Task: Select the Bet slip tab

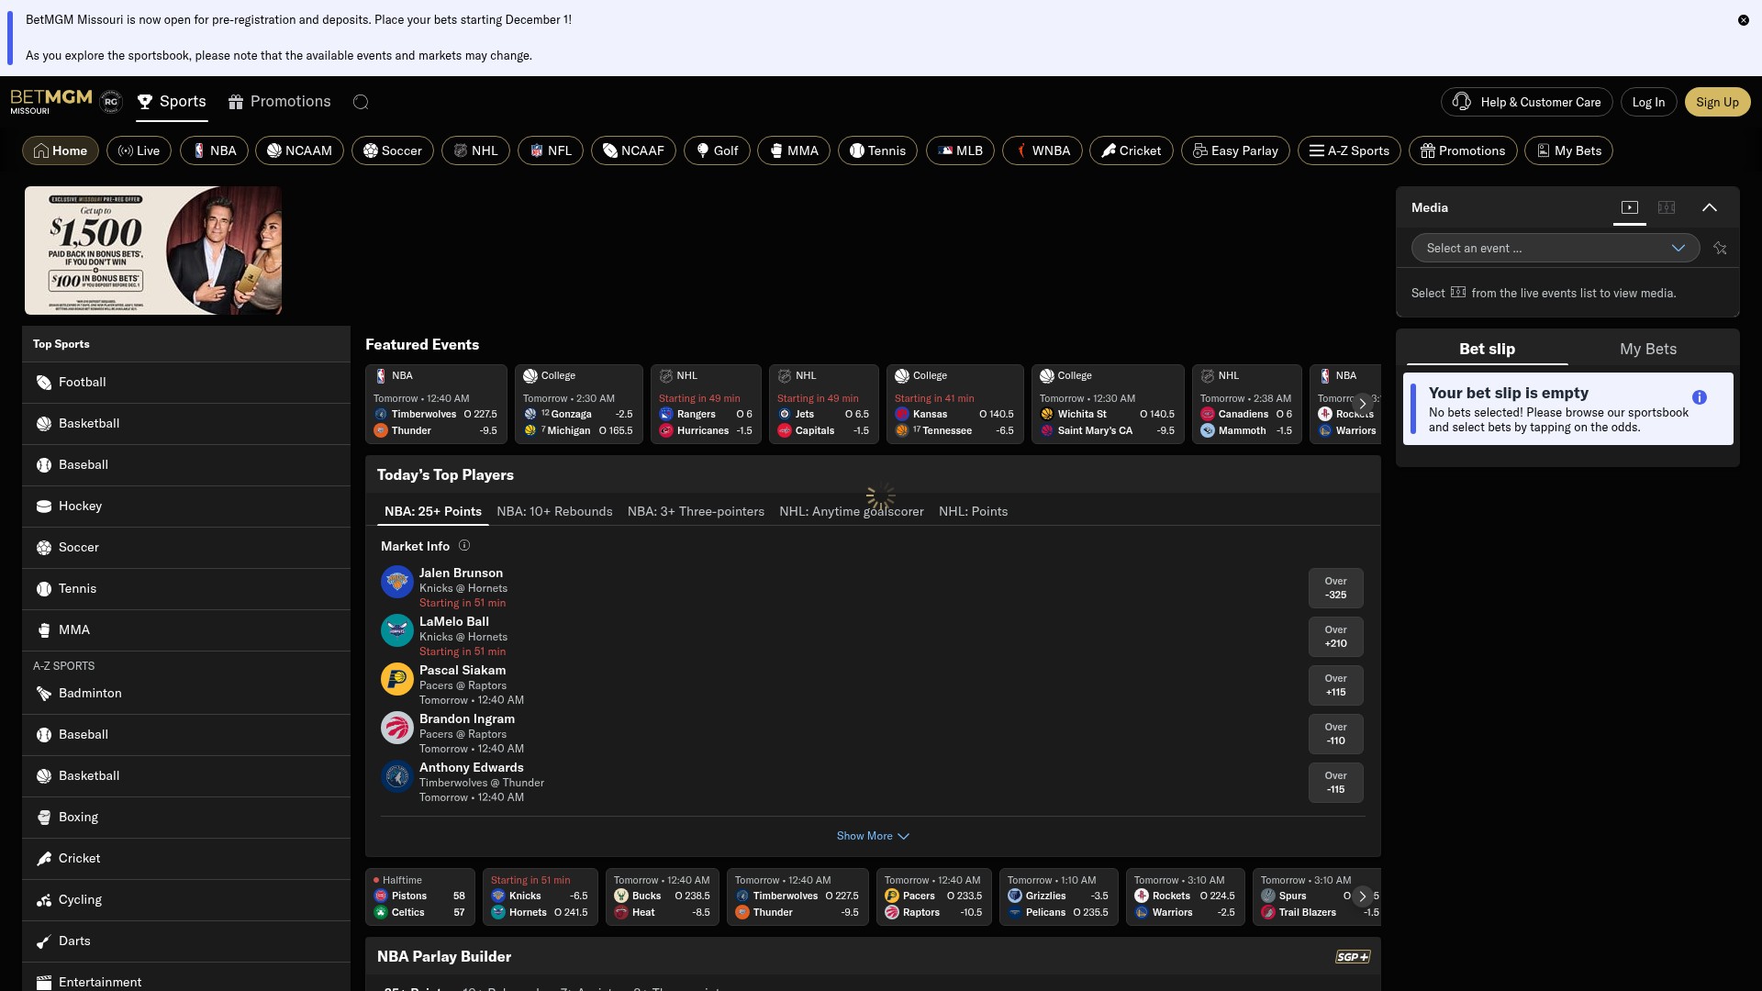Action: [1487, 350]
